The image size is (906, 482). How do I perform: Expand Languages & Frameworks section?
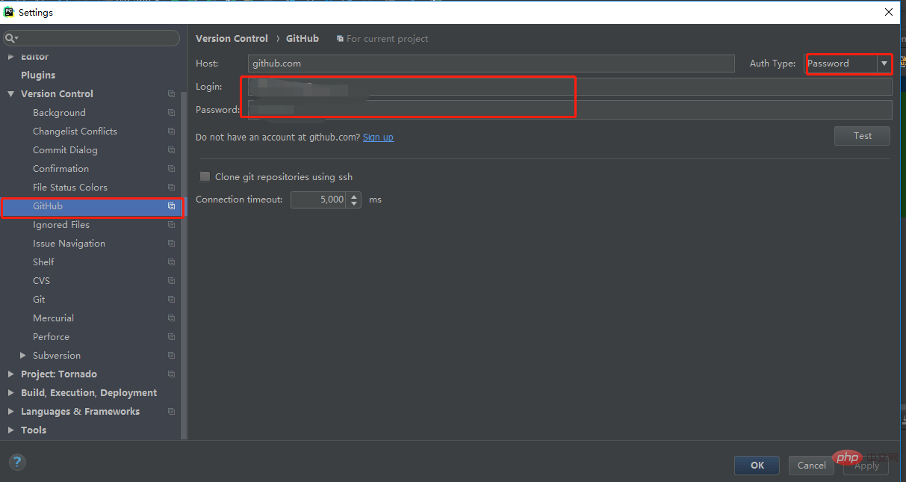[10, 412]
